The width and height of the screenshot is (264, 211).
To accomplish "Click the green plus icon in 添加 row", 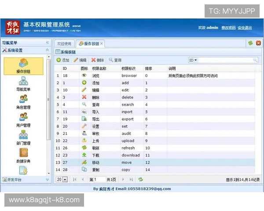I will click(x=84, y=83).
